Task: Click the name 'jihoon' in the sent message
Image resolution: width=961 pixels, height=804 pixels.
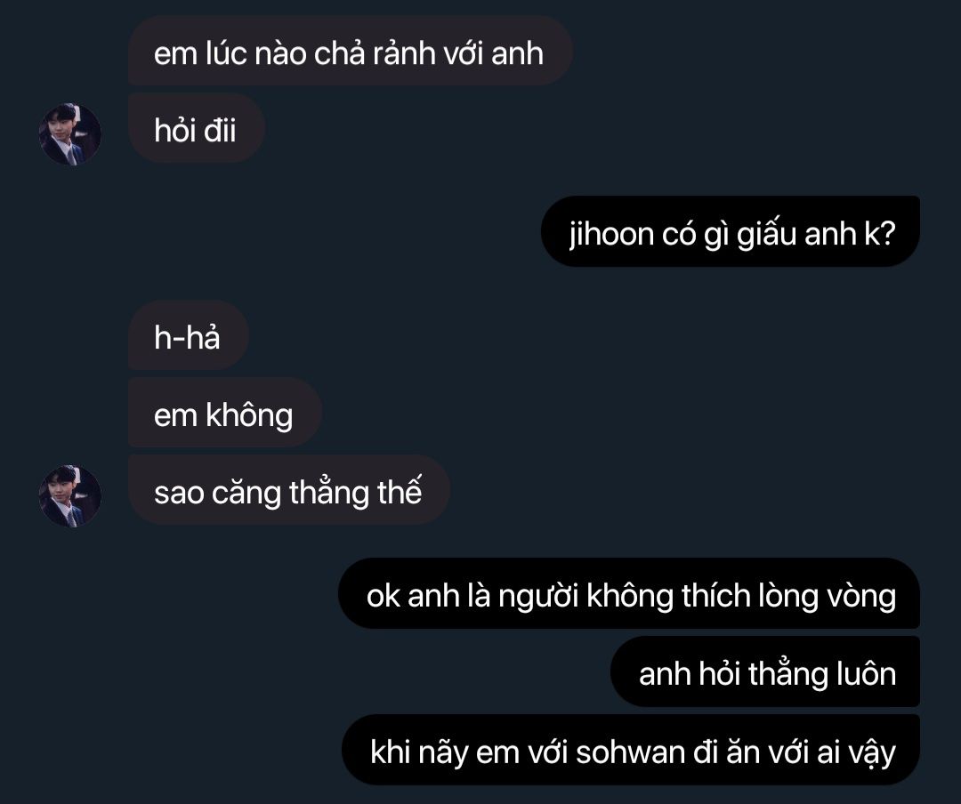Action: pos(611,235)
